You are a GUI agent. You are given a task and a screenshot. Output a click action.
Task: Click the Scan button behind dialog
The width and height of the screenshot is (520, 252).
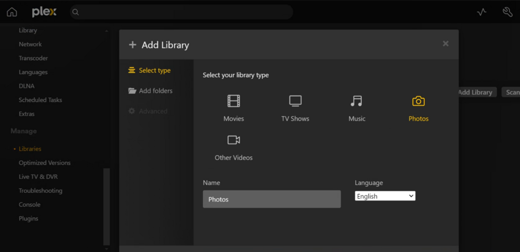(x=511, y=92)
